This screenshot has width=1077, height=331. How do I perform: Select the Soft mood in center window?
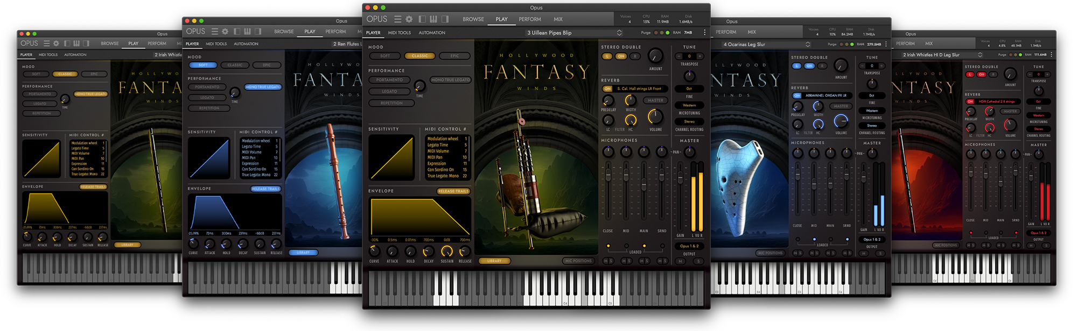click(385, 56)
